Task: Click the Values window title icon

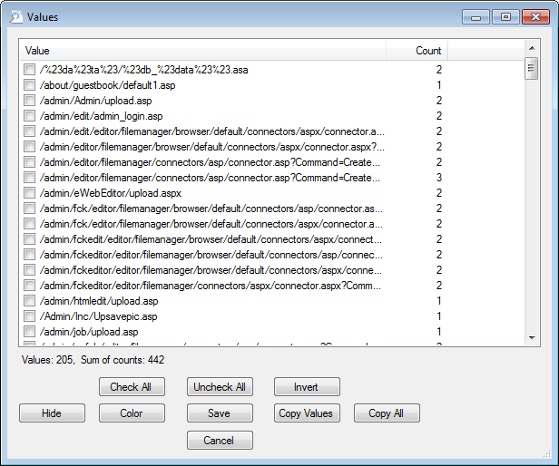Action: 15,17
